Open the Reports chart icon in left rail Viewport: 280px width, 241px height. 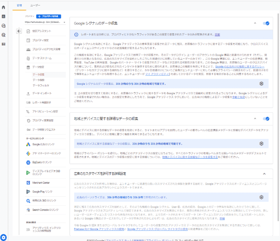coord(3,16)
